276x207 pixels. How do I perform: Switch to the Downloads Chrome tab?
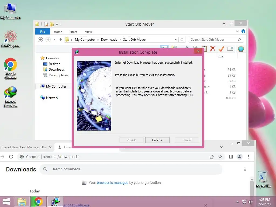65,147
